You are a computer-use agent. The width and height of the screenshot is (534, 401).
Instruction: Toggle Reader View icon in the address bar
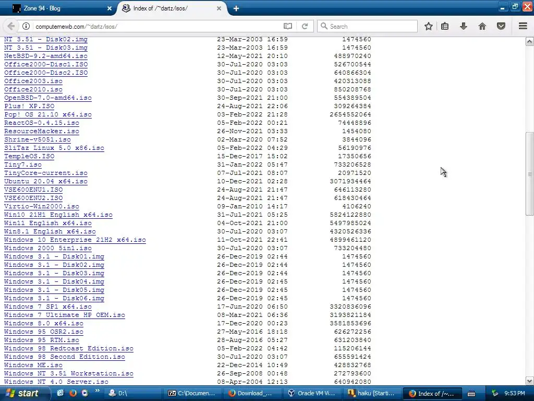click(x=288, y=26)
